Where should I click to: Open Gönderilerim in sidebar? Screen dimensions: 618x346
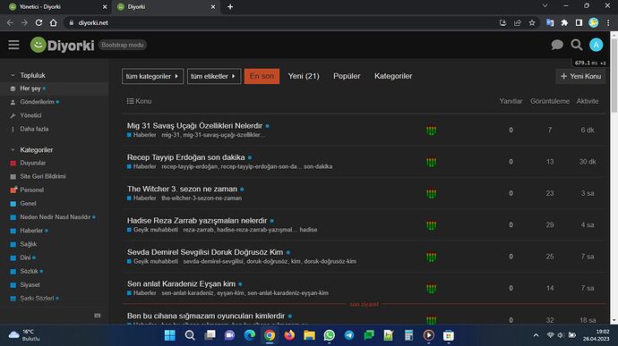37,102
